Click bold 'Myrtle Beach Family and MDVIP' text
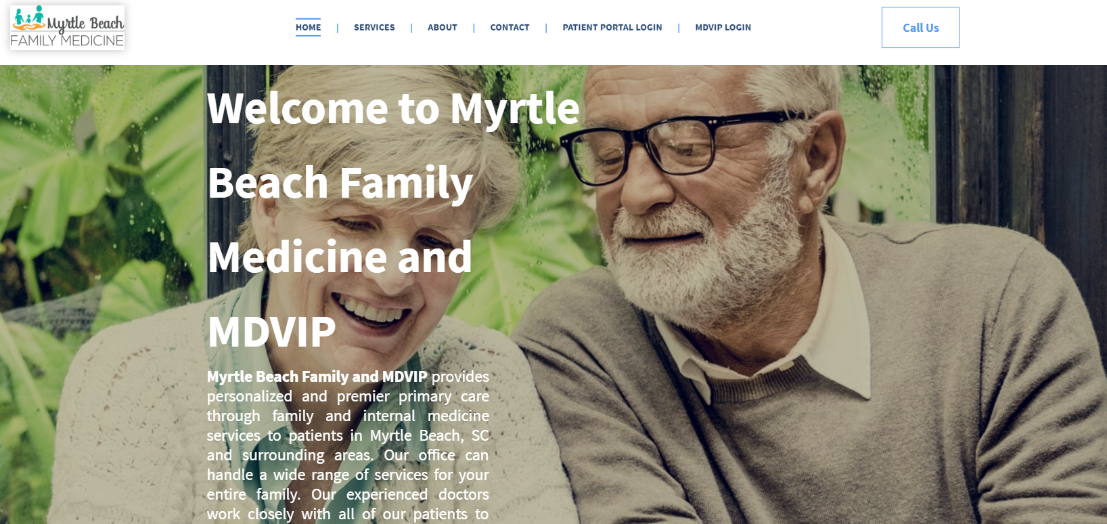 click(317, 376)
